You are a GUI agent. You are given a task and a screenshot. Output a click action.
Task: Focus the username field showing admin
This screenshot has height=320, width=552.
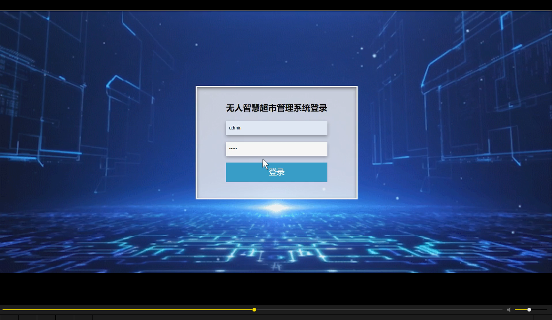tap(276, 128)
